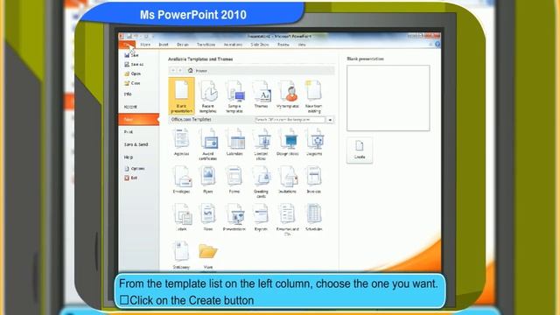The width and height of the screenshot is (560, 315).
Task: Open the Sample templates category
Action: point(234,96)
